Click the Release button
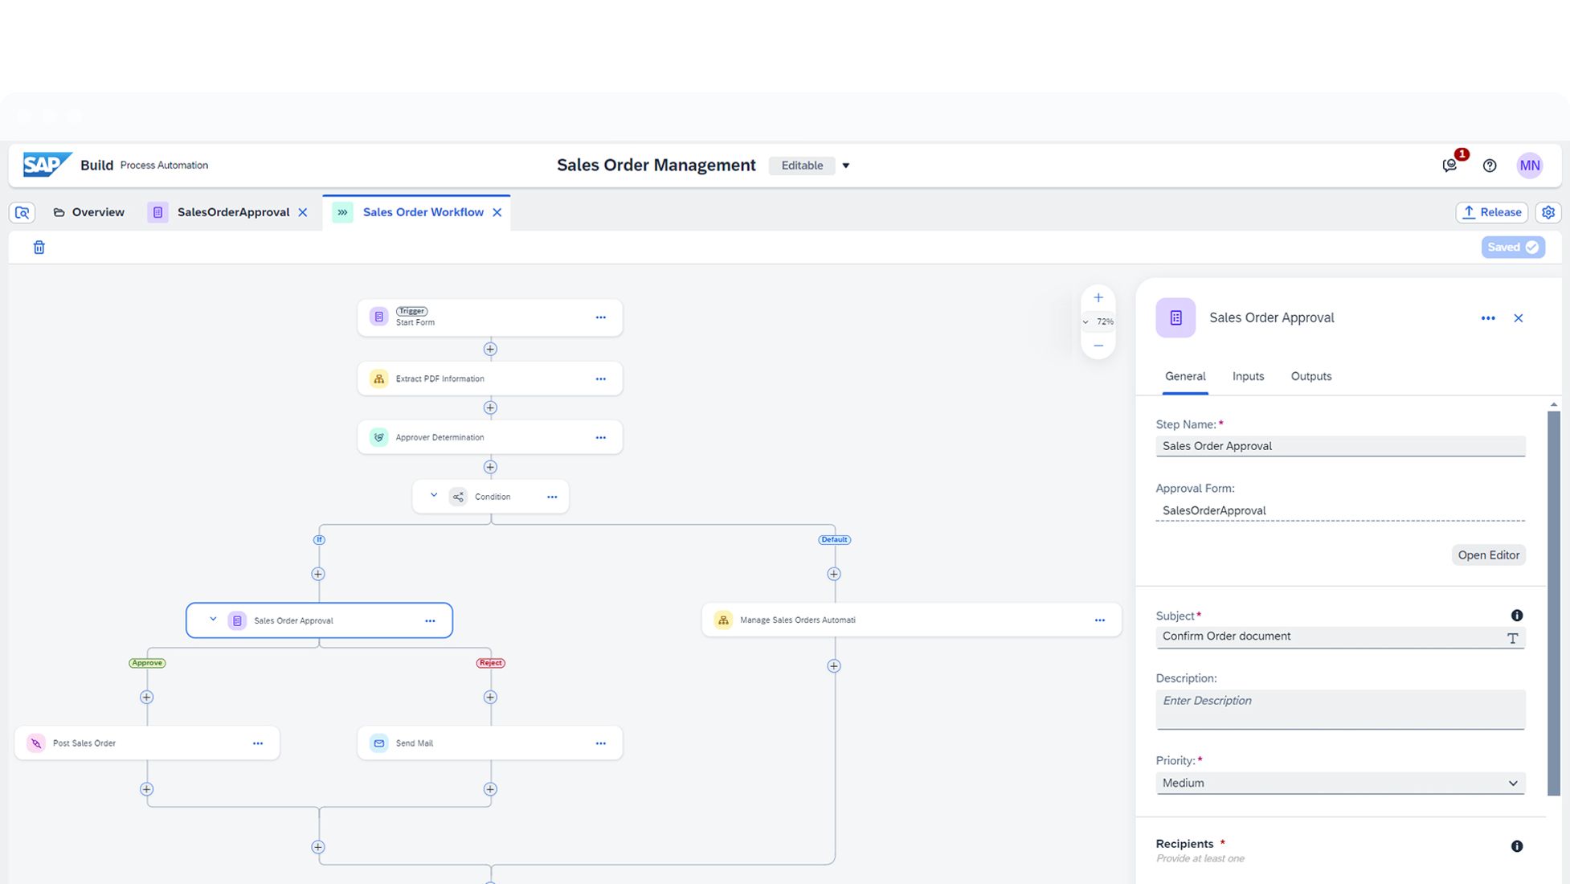Screen dimensions: 1570x884 click(x=1491, y=212)
